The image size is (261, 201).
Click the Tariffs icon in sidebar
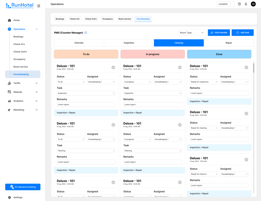9,83
